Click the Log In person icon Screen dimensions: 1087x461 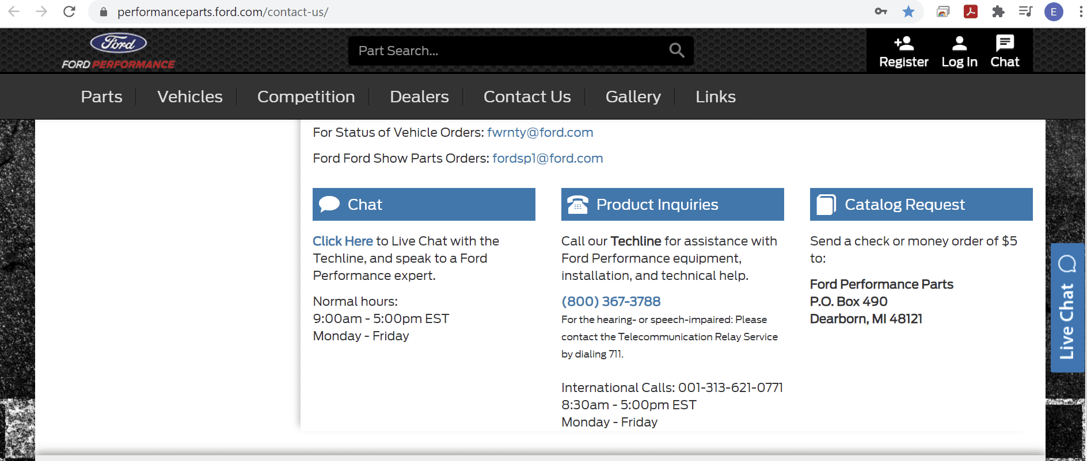pyautogui.click(x=960, y=44)
